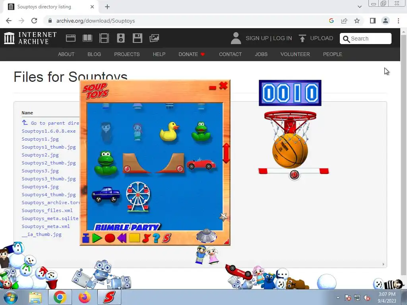
Task: Open Chrome three-dot menu
Action: pyautogui.click(x=398, y=21)
